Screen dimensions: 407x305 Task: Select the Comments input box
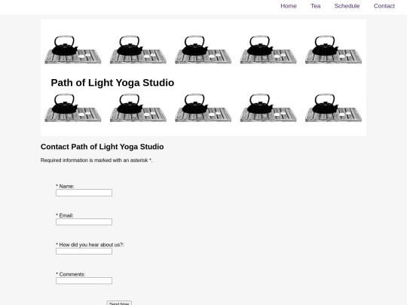84,281
